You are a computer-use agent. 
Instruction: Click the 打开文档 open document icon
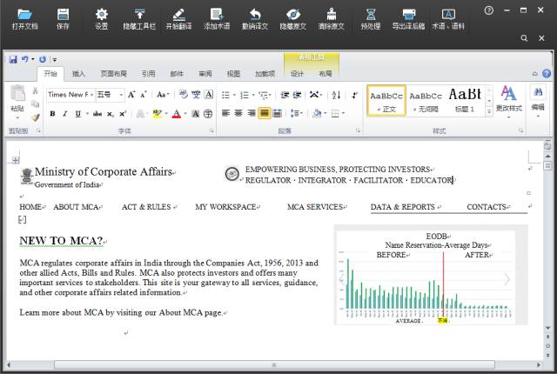pyautogui.click(x=24, y=15)
